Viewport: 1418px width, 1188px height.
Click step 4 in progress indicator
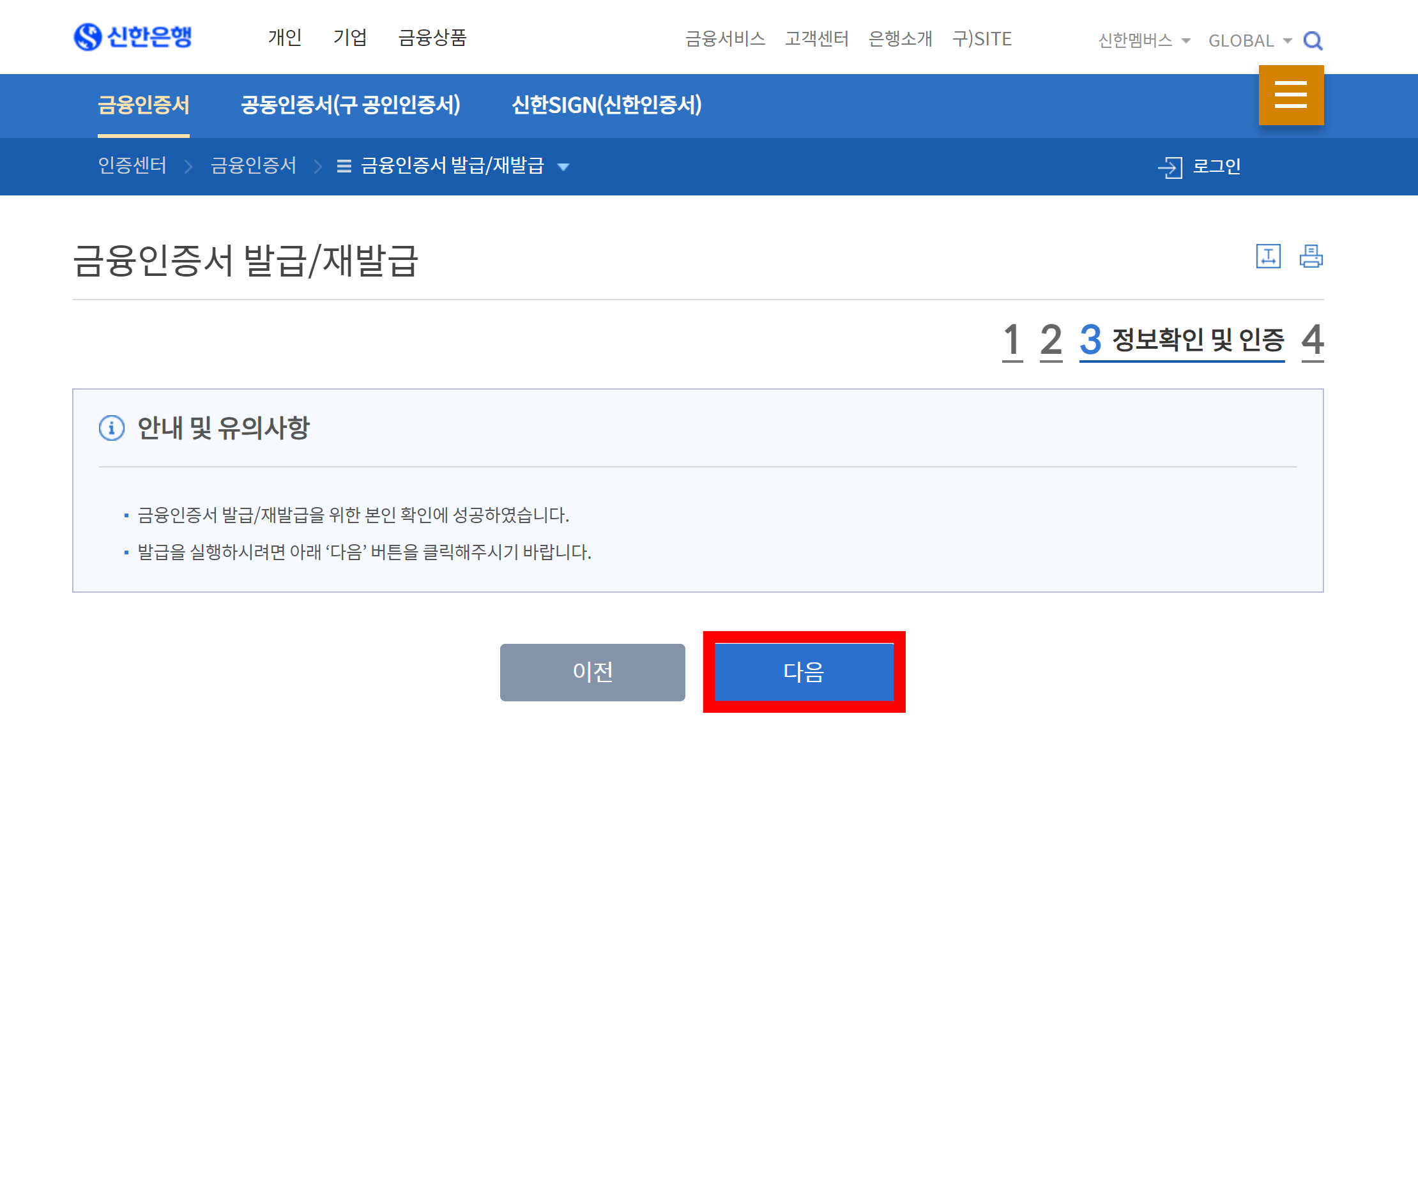click(x=1312, y=340)
